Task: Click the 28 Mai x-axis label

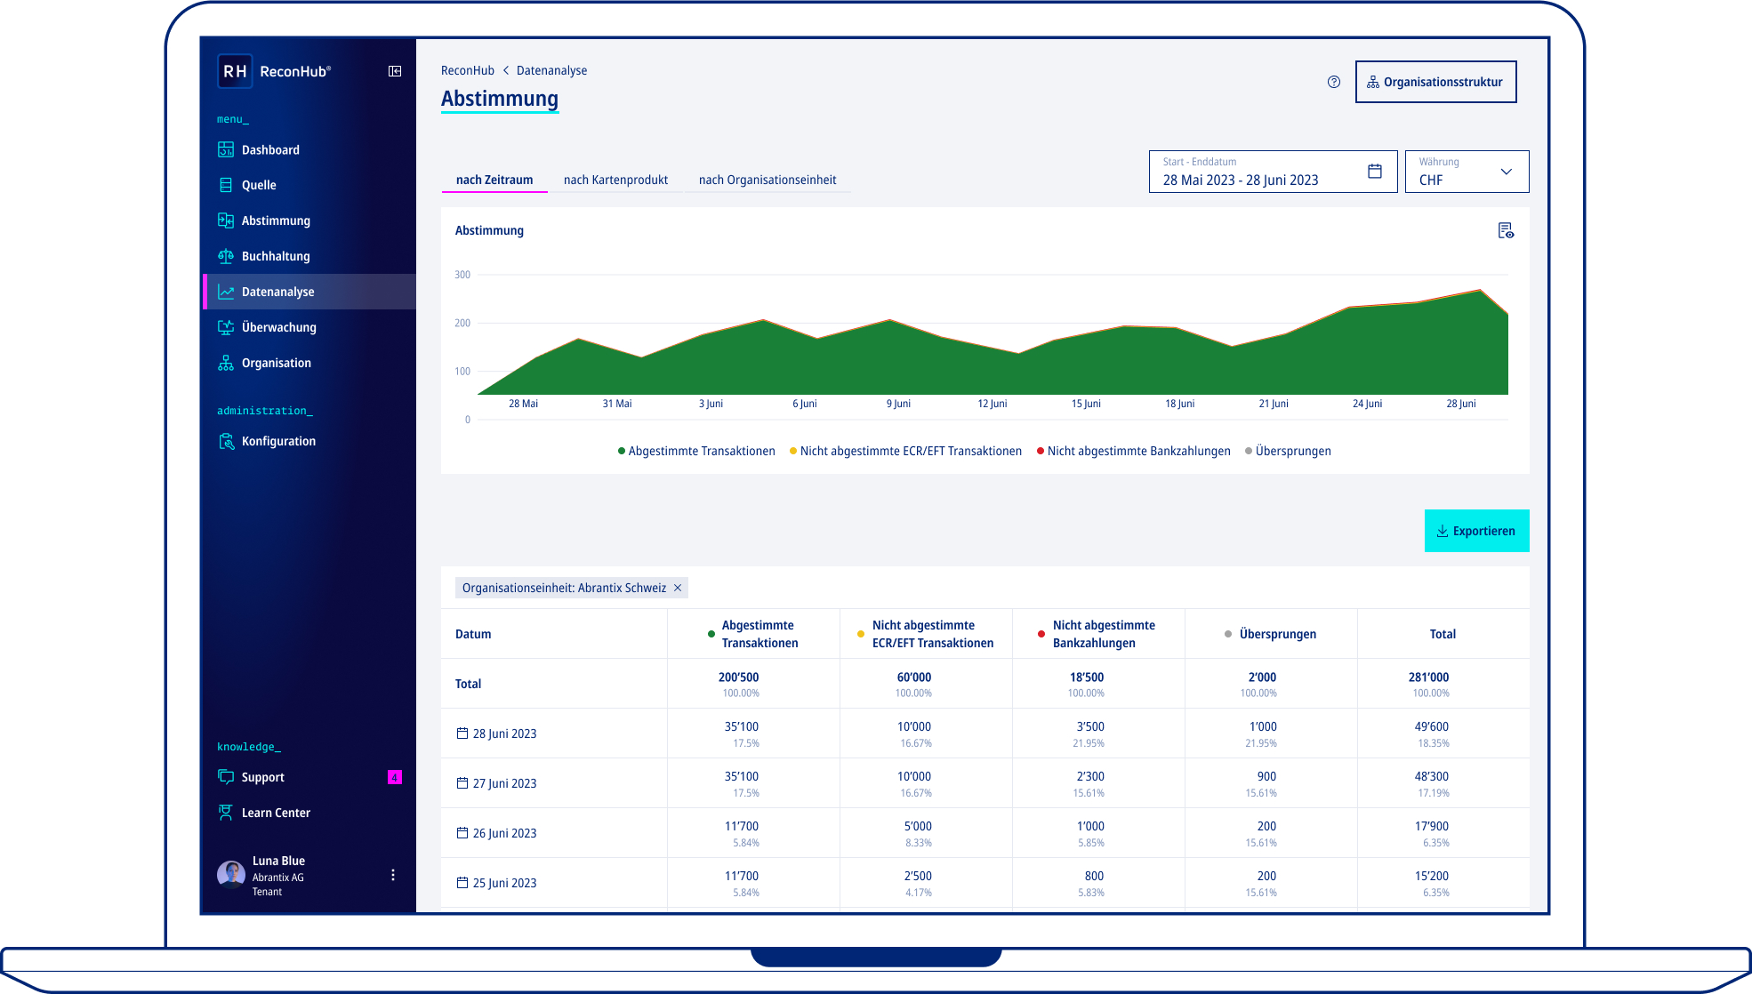Action: [x=523, y=404]
